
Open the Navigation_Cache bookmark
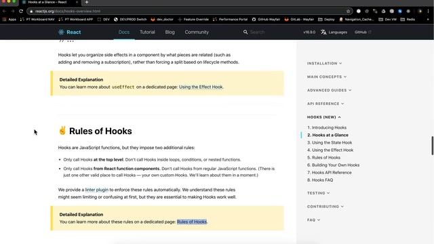pyautogui.click(x=356, y=20)
